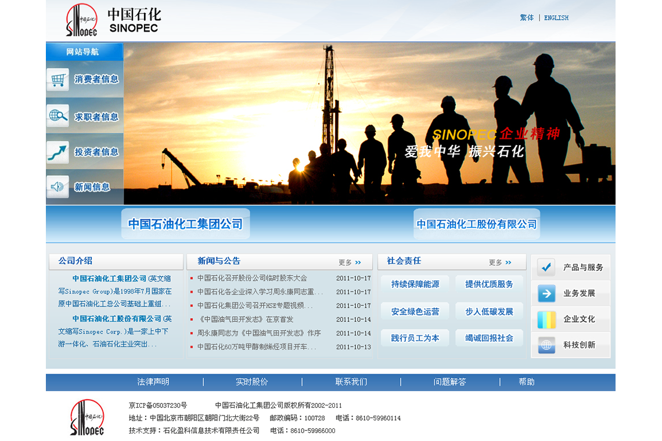Image resolution: width=662 pixels, height=441 pixels.
Task: Click the oil rig sunset banner image
Action: (369, 123)
